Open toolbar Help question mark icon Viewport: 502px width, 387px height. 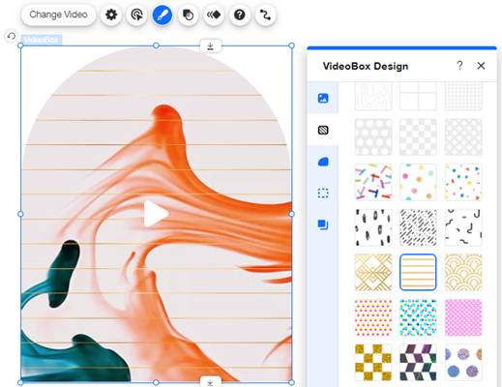tap(240, 15)
